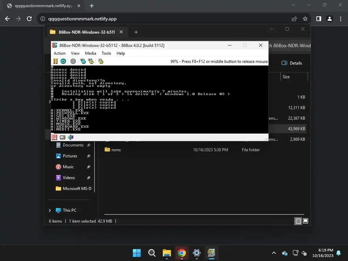The image size is (348, 261).
Task: Select This PC in navigation pane
Action: coord(69,210)
